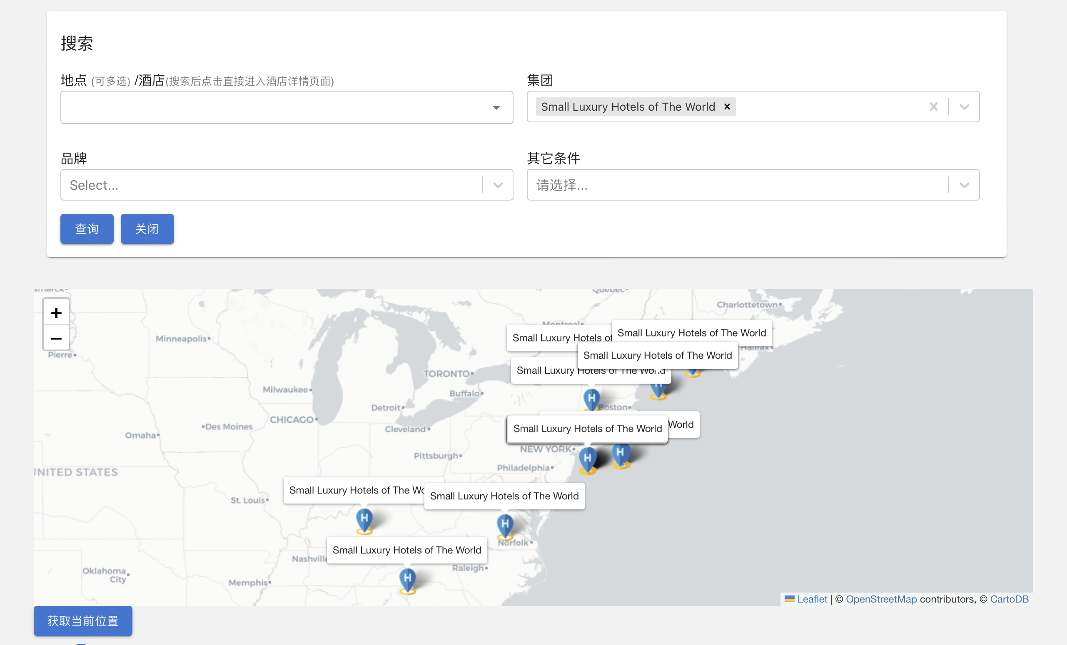This screenshot has width=1067, height=645.
Task: Zoom out on the map
Action: 56,338
